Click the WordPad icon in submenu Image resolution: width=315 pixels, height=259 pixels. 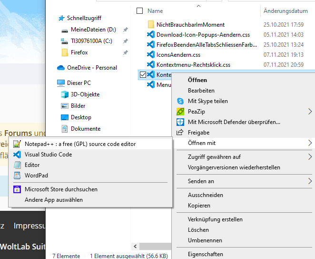point(17,176)
